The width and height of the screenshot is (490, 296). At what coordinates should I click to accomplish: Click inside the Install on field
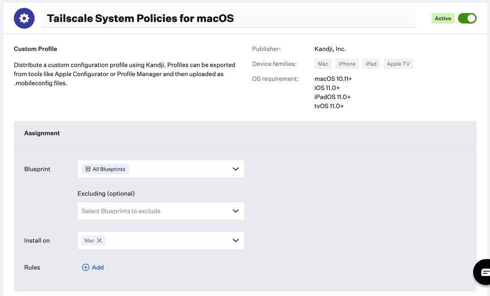point(168,241)
